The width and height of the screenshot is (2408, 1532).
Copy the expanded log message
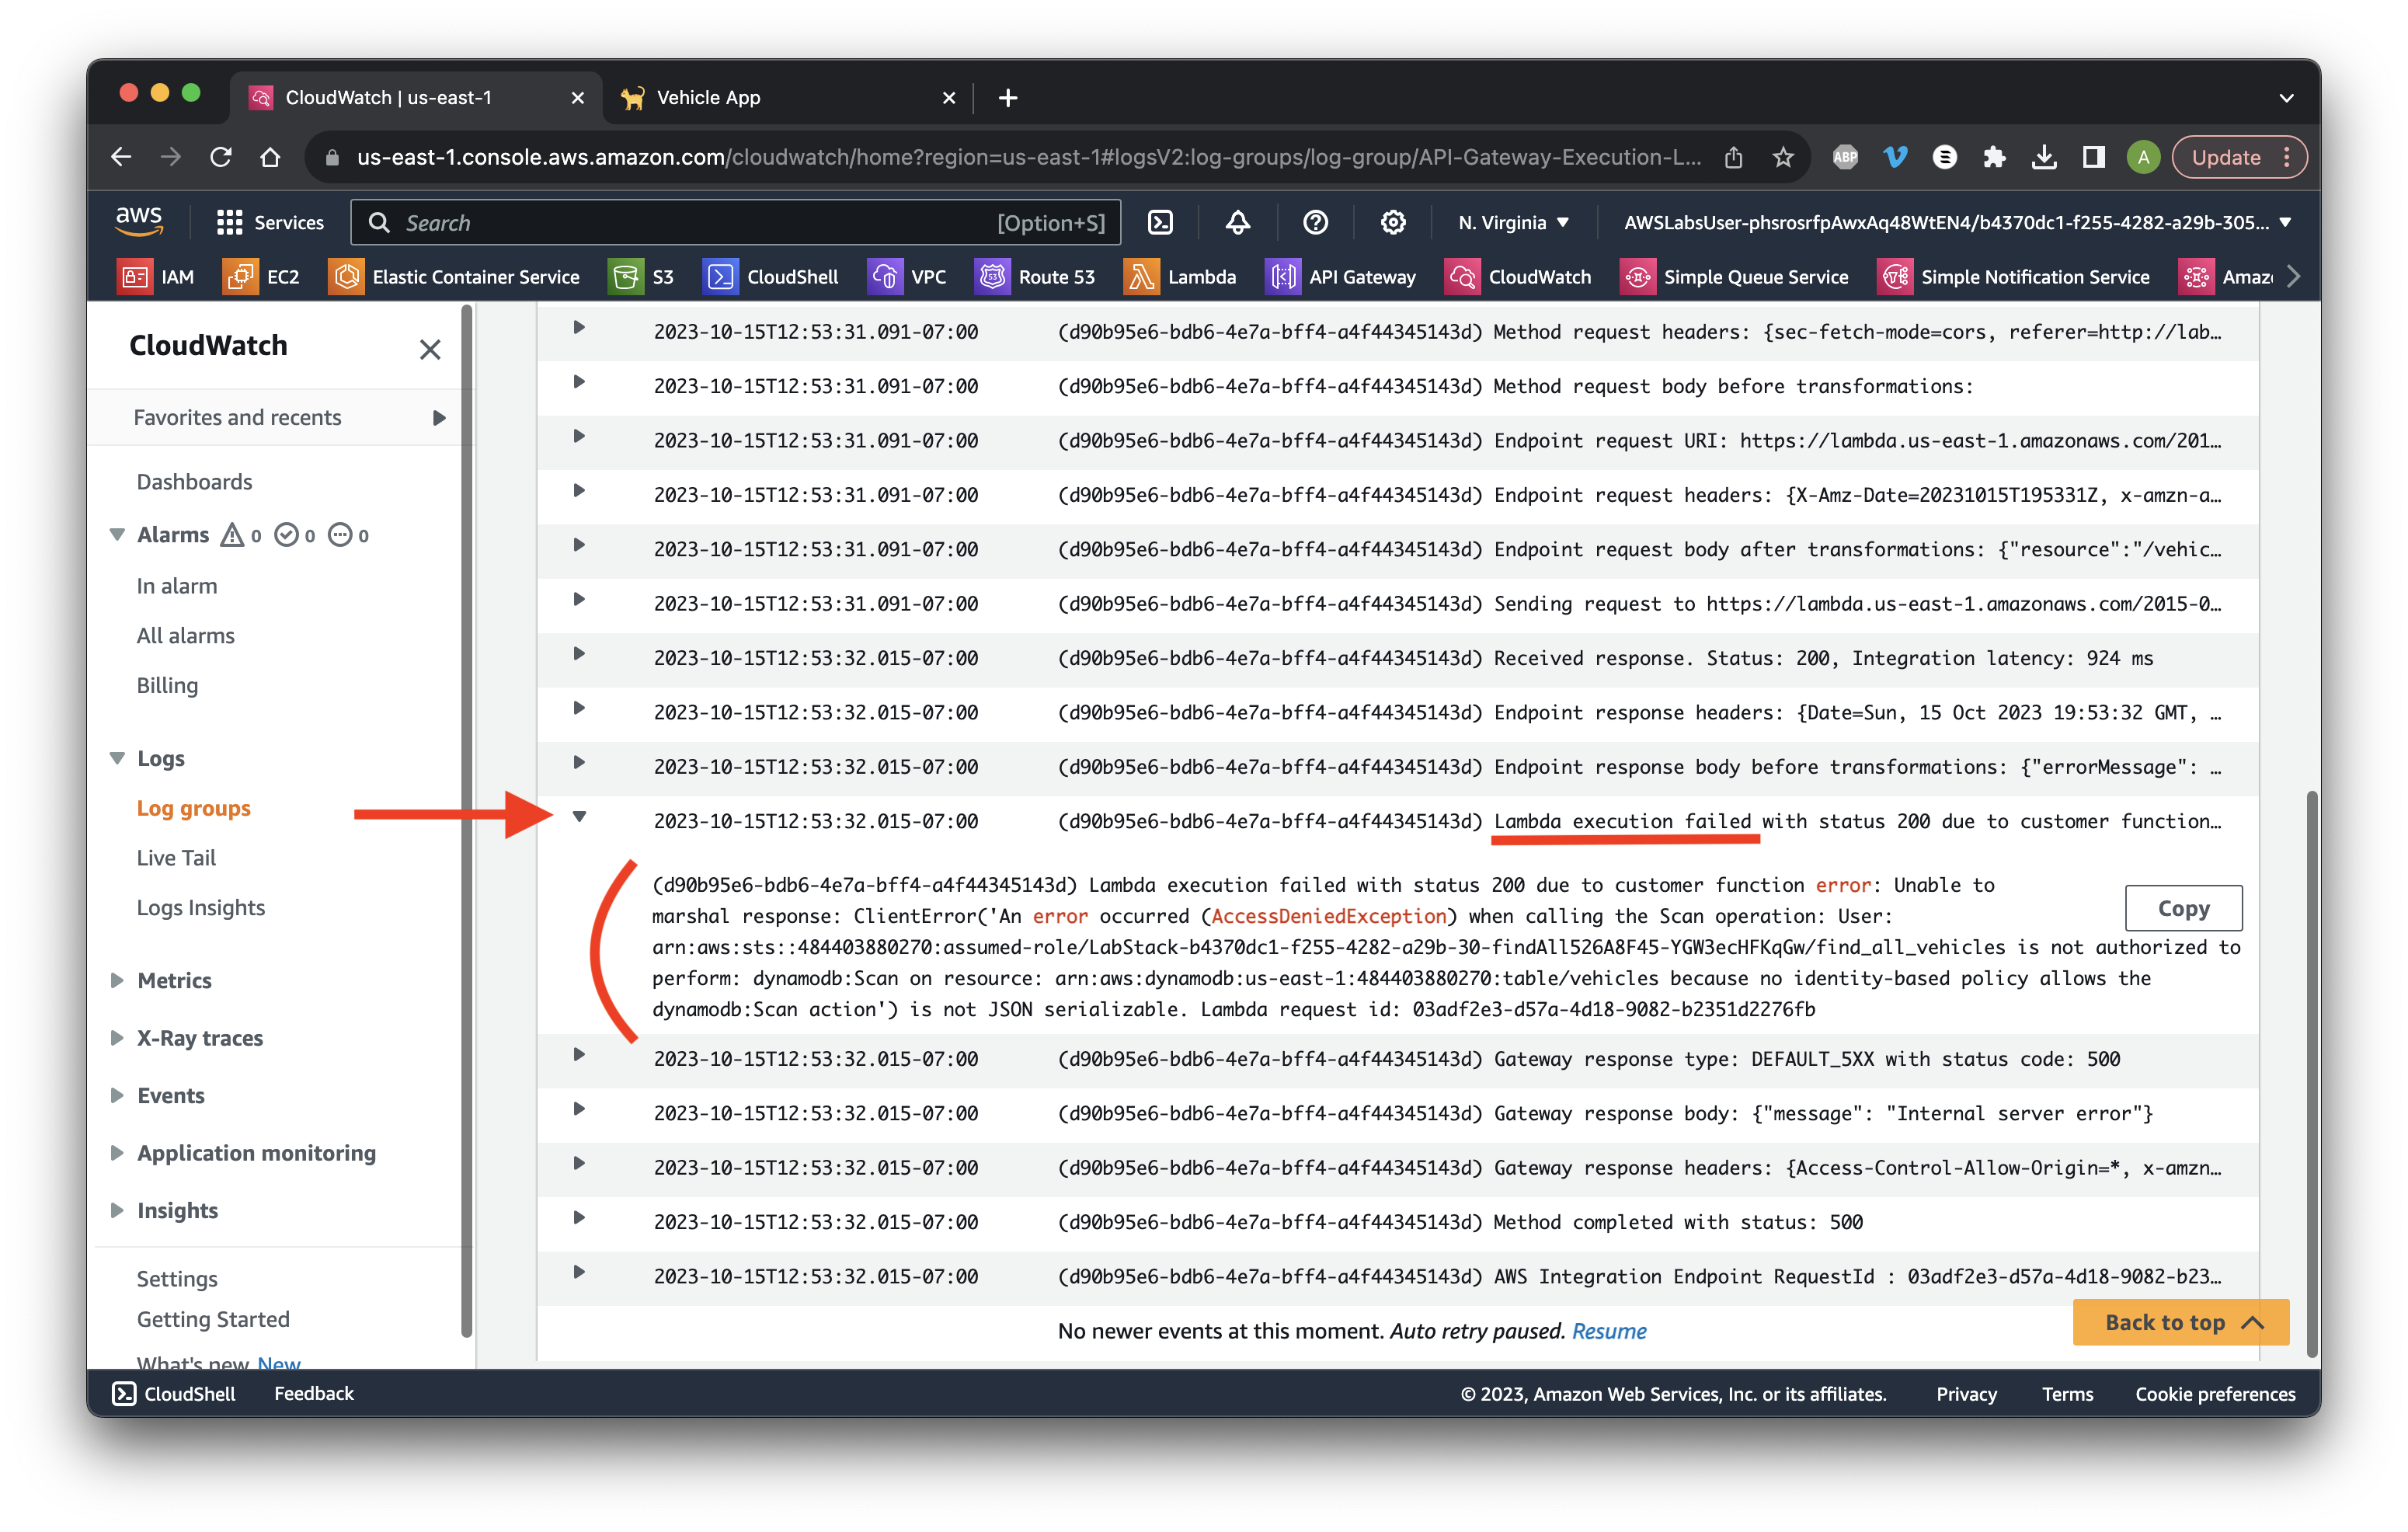pos(2183,908)
